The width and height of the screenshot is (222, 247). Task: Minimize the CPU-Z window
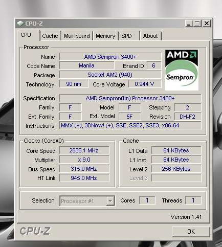click(189, 24)
